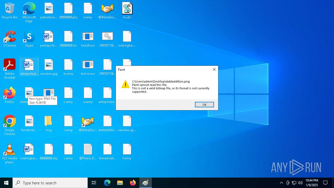Select the 00000000.res file icon

click(68, 39)
